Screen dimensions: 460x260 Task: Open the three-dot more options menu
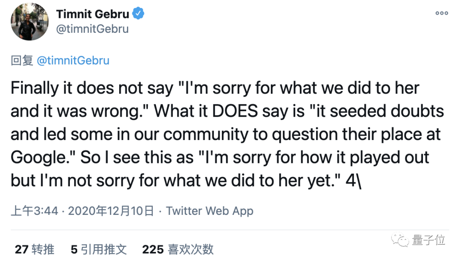click(x=441, y=13)
